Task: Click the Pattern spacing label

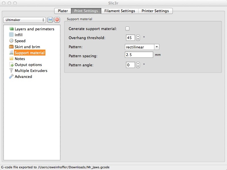Action: click(83, 56)
